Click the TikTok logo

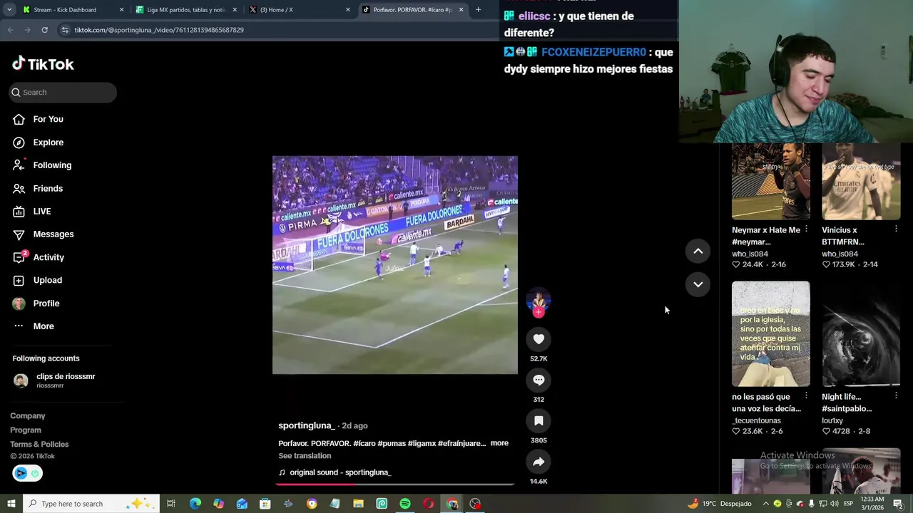pyautogui.click(x=43, y=64)
